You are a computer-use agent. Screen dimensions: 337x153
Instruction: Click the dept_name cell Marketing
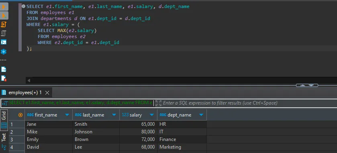click(182, 147)
